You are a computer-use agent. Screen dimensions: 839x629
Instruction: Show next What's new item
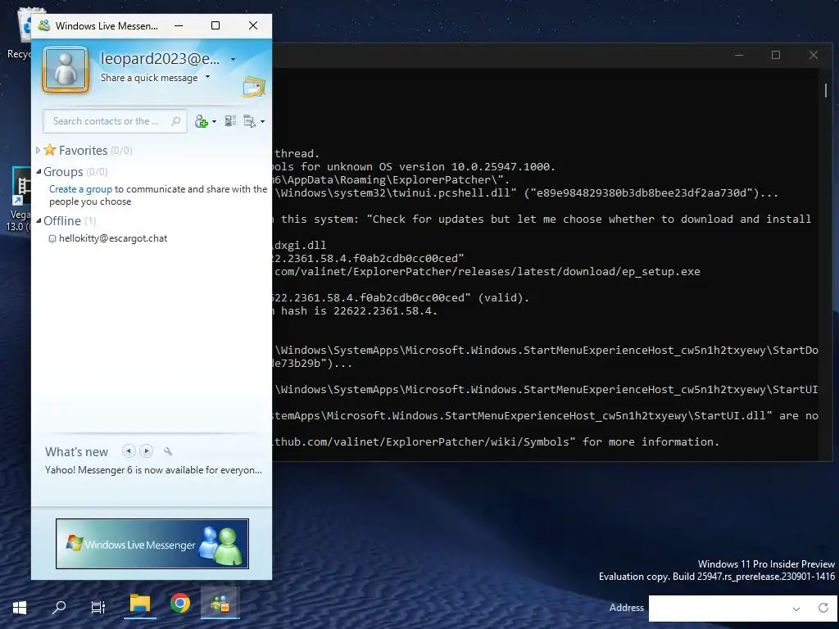(x=146, y=451)
